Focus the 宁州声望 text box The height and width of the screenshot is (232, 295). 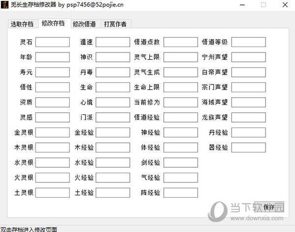coord(248,57)
